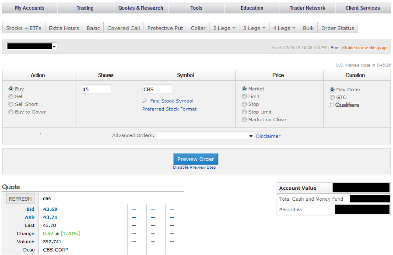The height and width of the screenshot is (255, 393).
Task: Click the magnifier icon beside Find Stock Symbol
Action: [x=144, y=101]
